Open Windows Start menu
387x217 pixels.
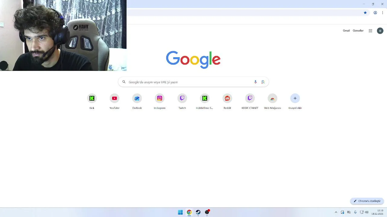180,212
